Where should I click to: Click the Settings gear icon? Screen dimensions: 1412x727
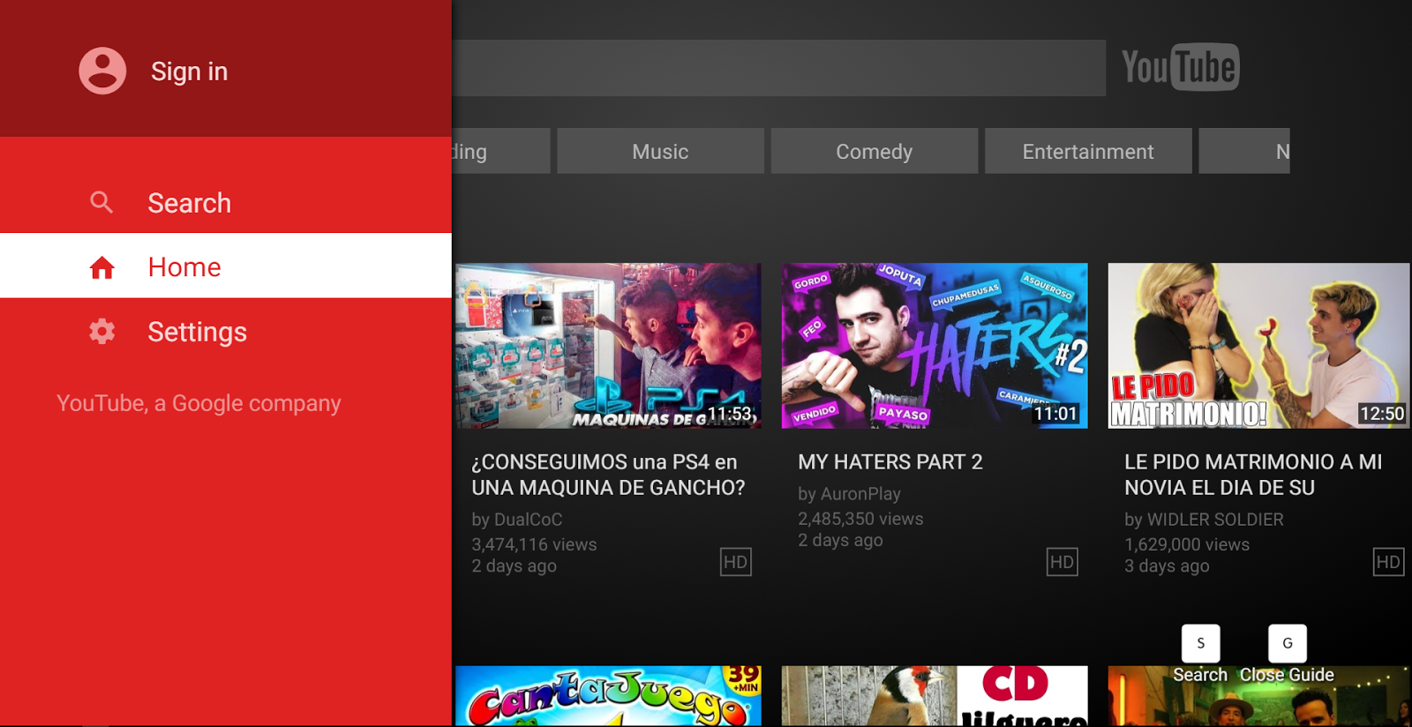[x=101, y=331]
